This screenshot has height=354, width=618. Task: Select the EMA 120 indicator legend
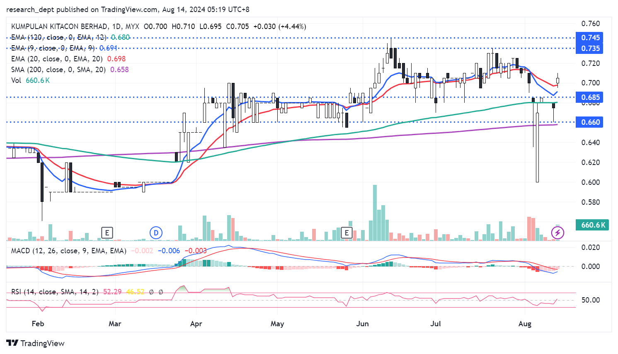click(58, 37)
